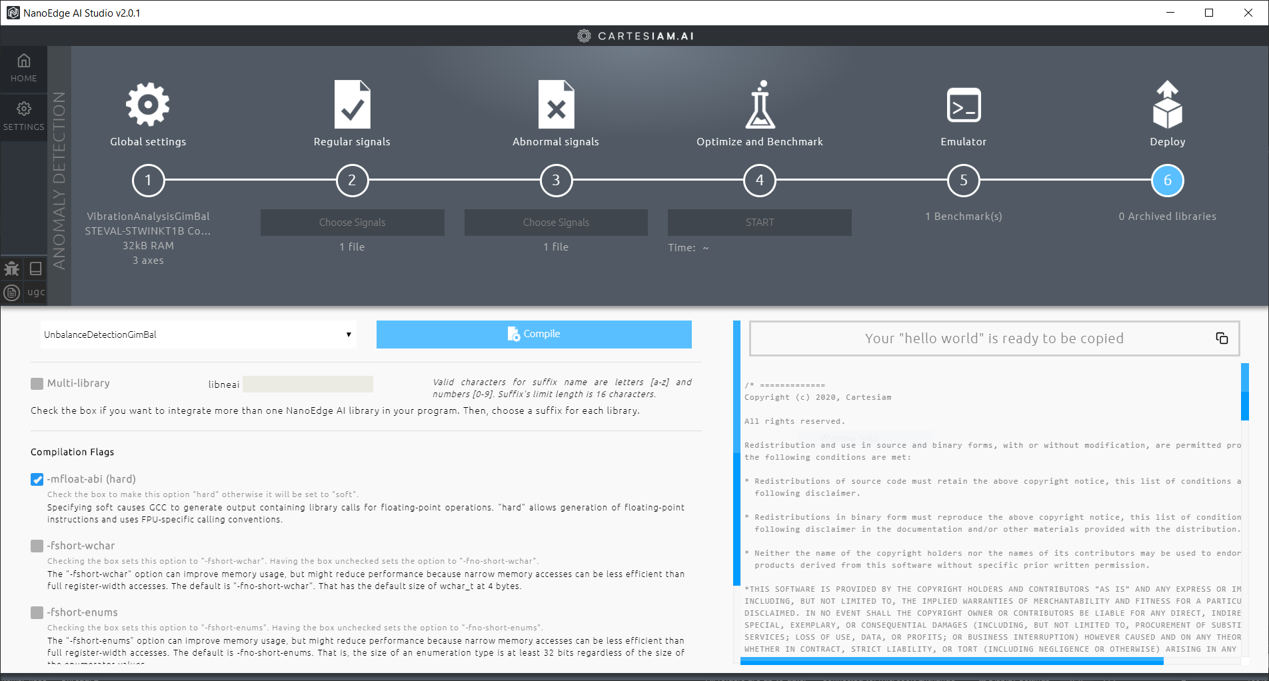Click the Compile button
This screenshot has width=1269, height=681.
(x=534, y=335)
